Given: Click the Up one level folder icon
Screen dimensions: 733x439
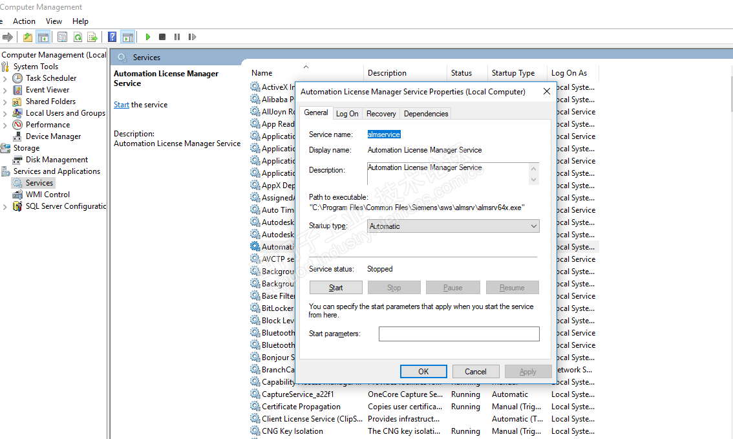Looking at the screenshot, I should point(28,37).
